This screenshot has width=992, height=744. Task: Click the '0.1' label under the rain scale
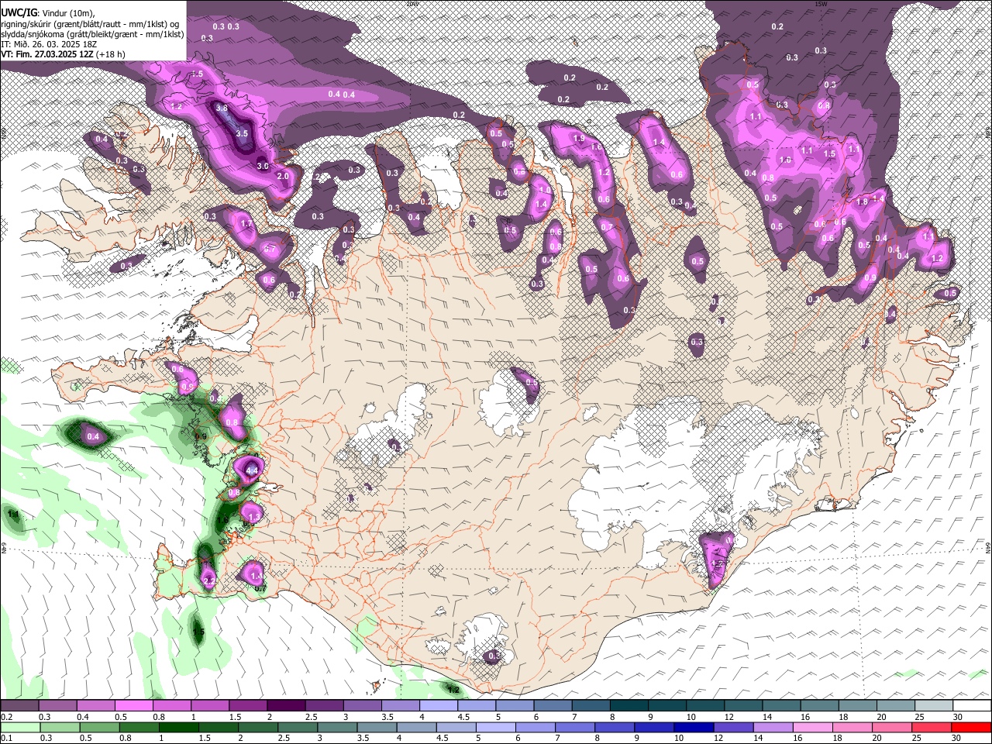pos(6,739)
